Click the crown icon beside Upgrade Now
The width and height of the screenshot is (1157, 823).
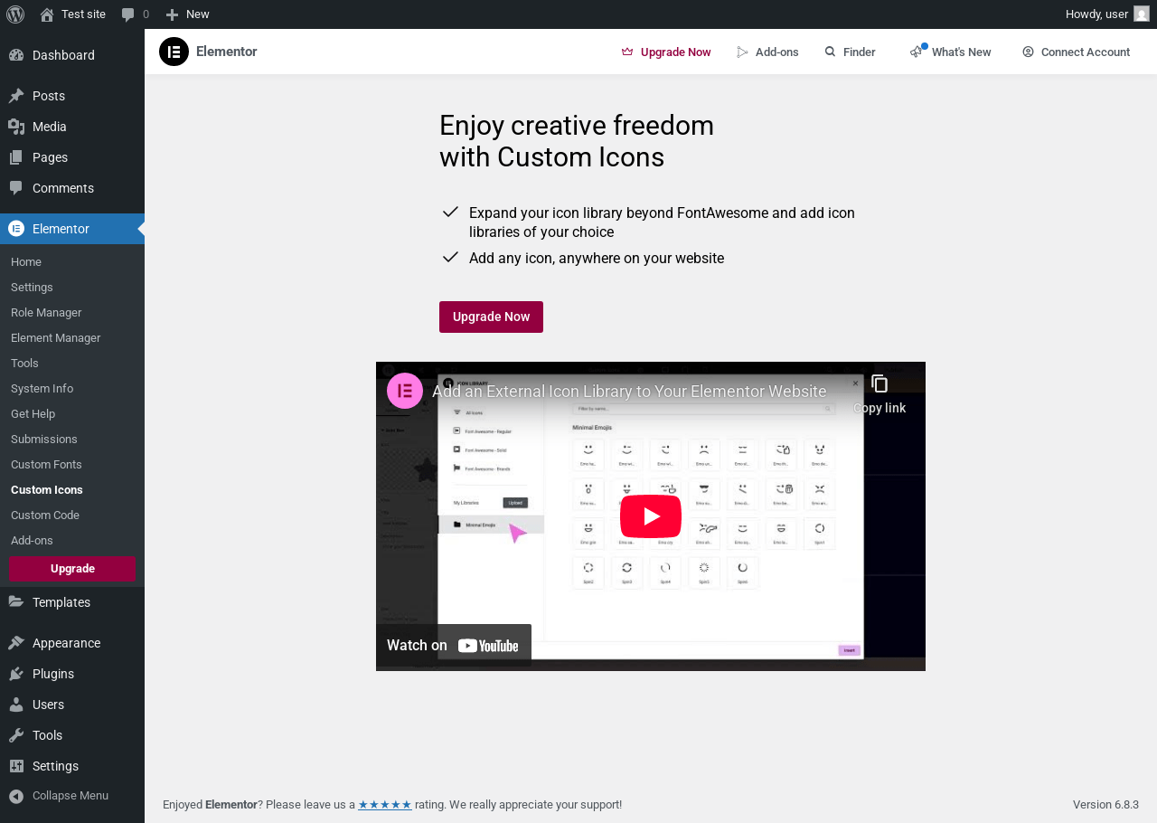click(x=627, y=52)
